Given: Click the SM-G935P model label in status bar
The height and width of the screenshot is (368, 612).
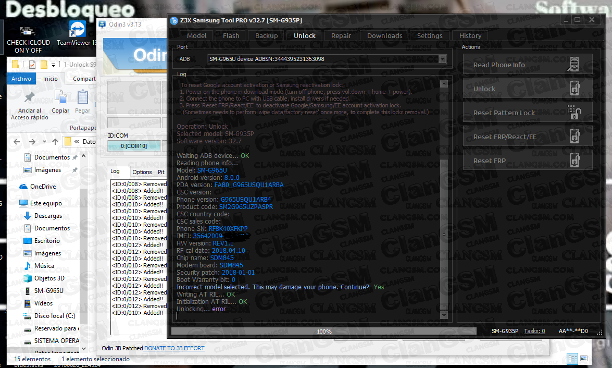Looking at the screenshot, I should click(x=505, y=331).
